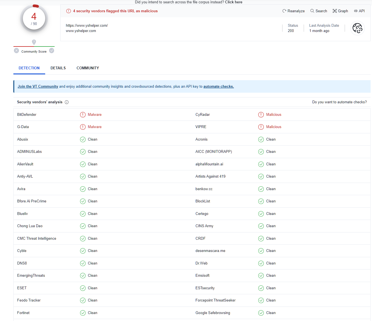
Task: Click the benkow.cc vendor name
Action: (x=204, y=189)
